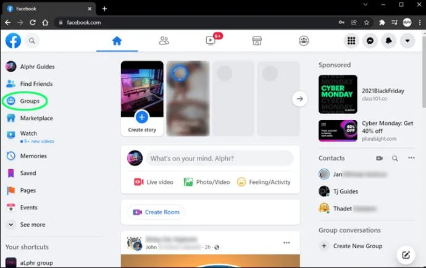Close the Facebook browser tab
Screen dimensions: 426x268
(x=90, y=9)
